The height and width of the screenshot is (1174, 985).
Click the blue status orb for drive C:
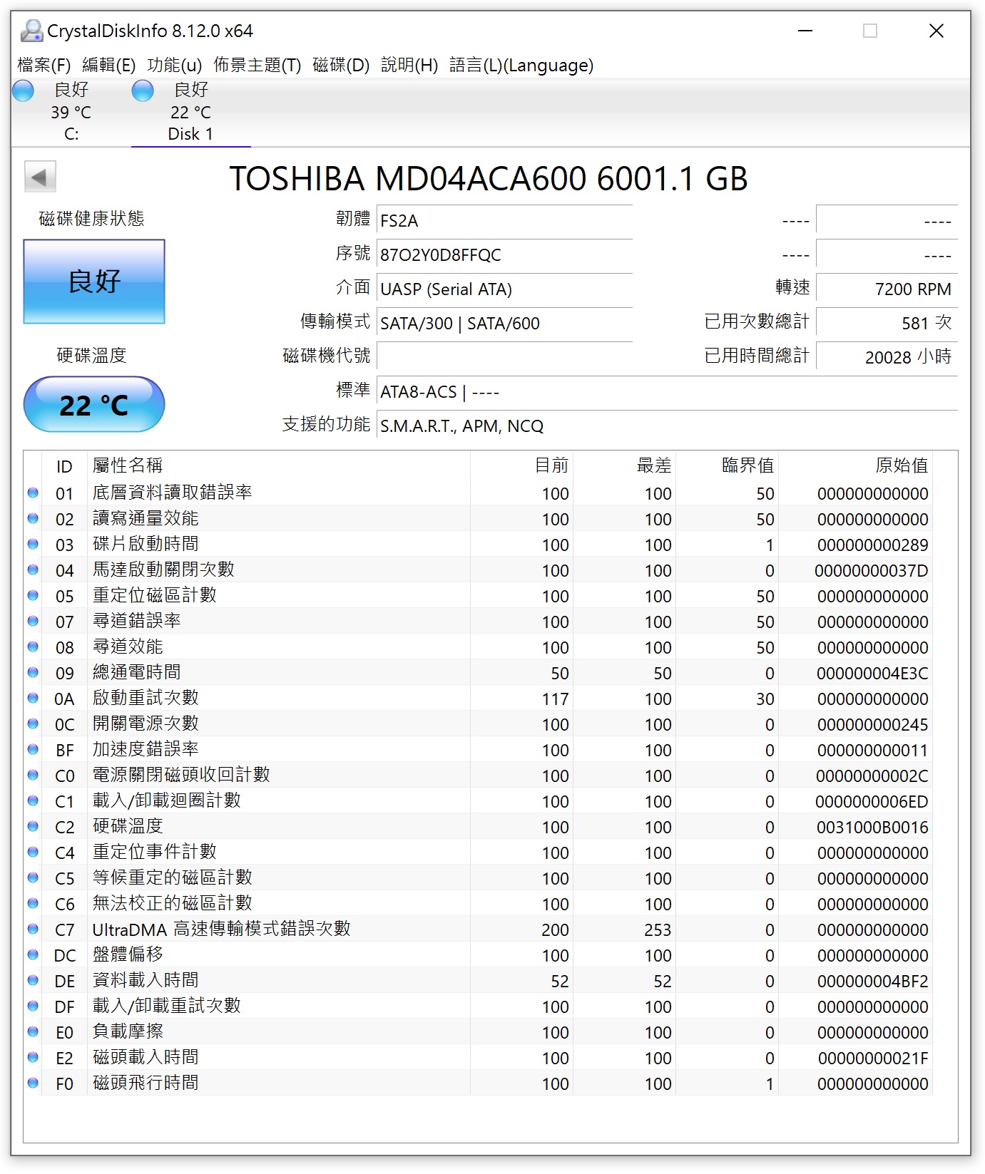pos(24,91)
